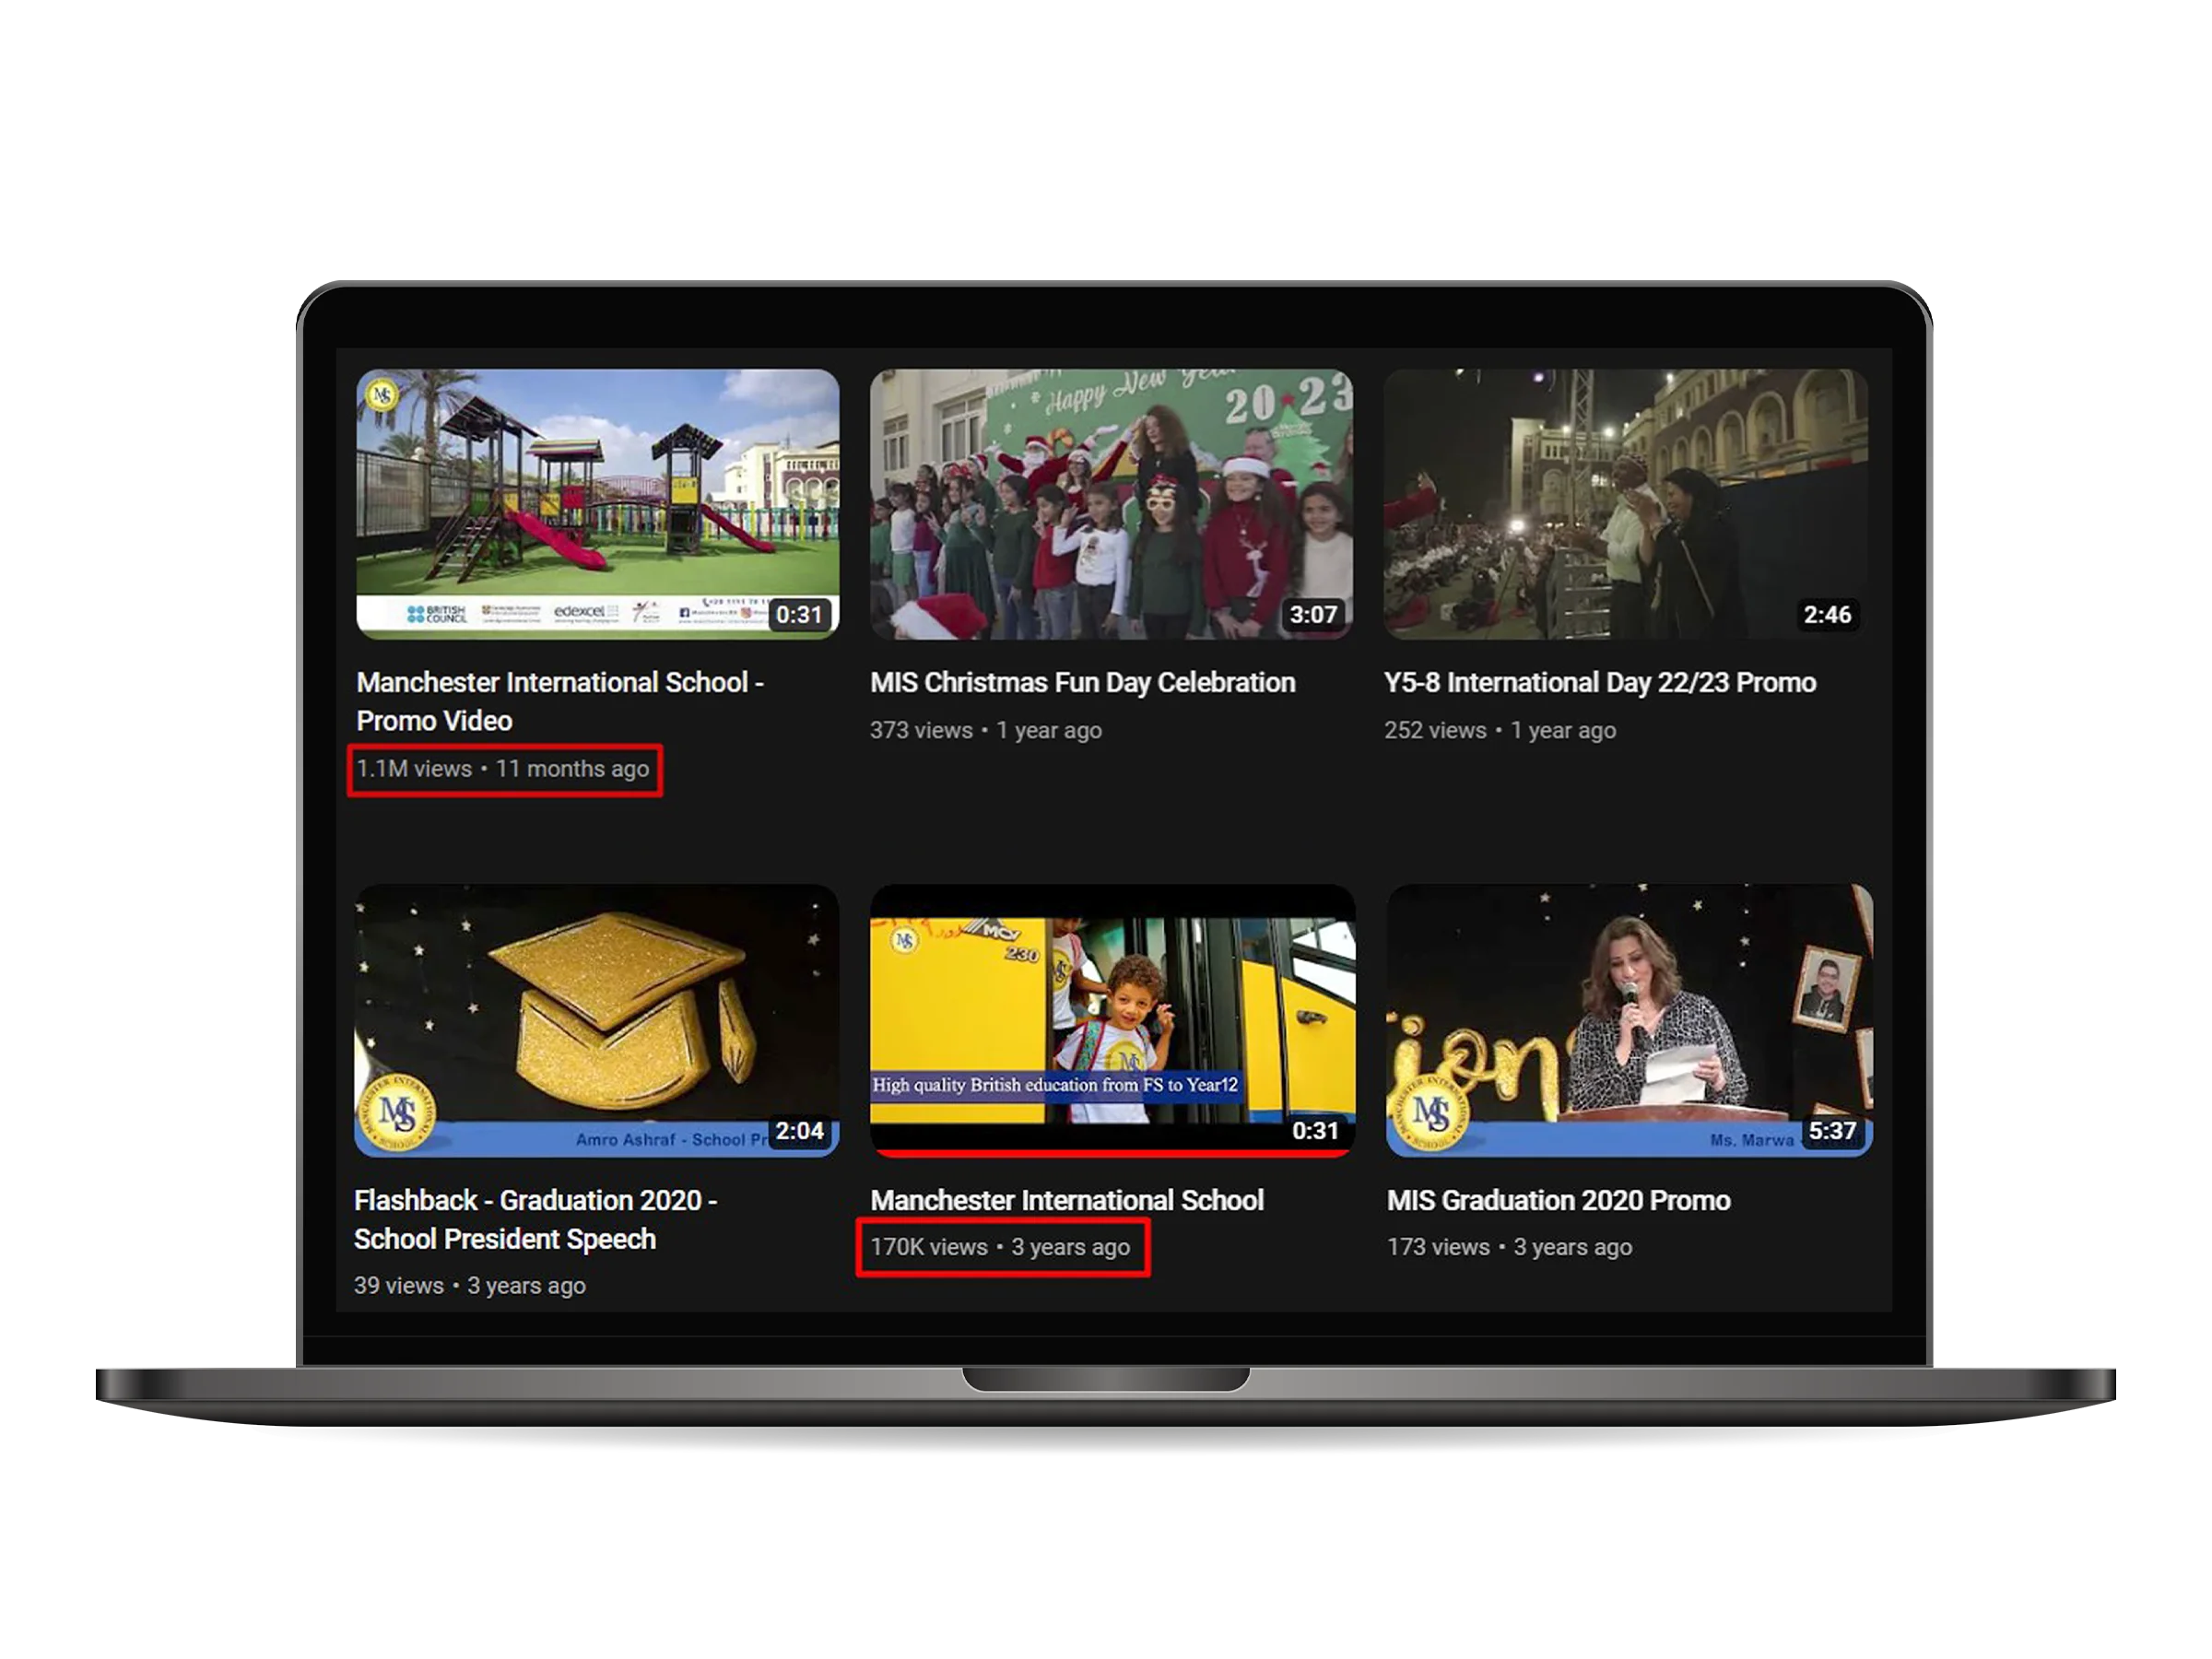Open the MIS Graduation 2020 Promo thumbnail
The width and height of the screenshot is (2212, 1659).
pyautogui.click(x=1629, y=1020)
